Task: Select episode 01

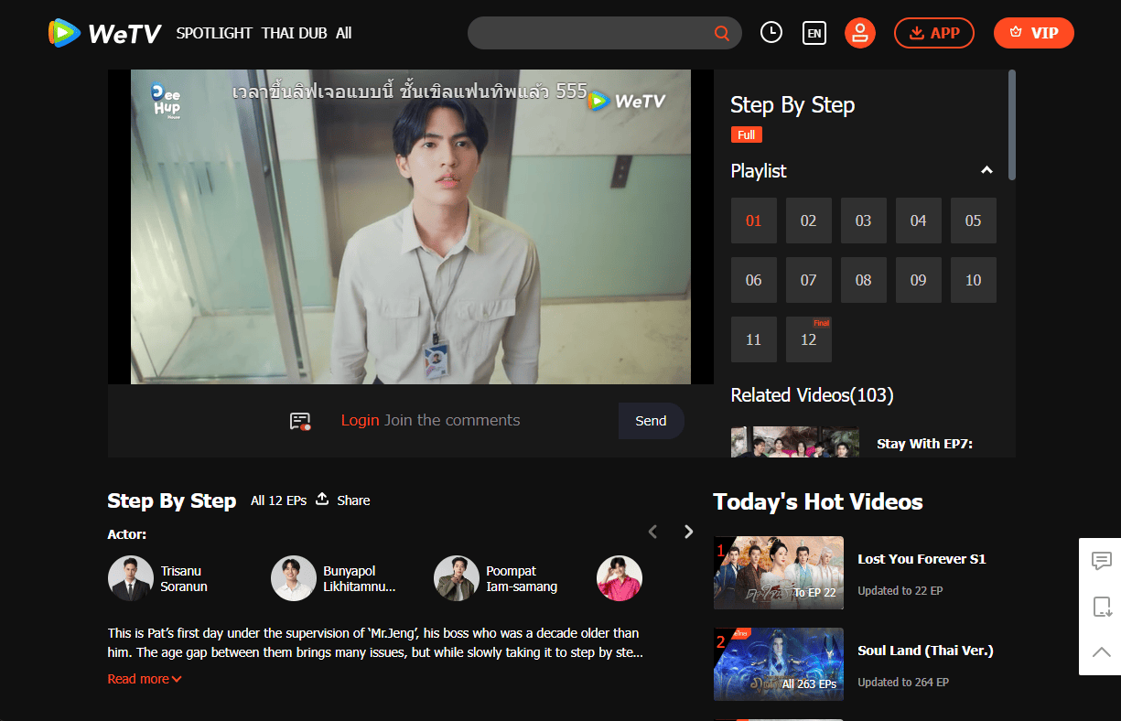Action: (x=754, y=221)
